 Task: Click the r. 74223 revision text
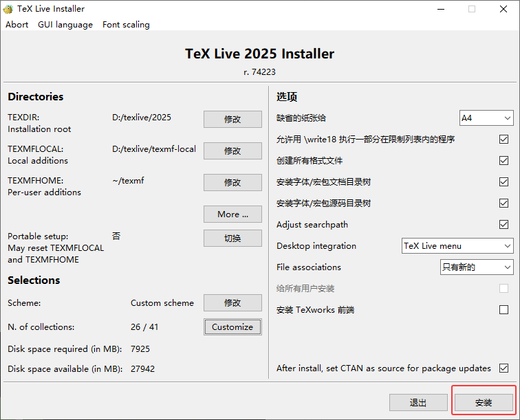pyautogui.click(x=260, y=72)
